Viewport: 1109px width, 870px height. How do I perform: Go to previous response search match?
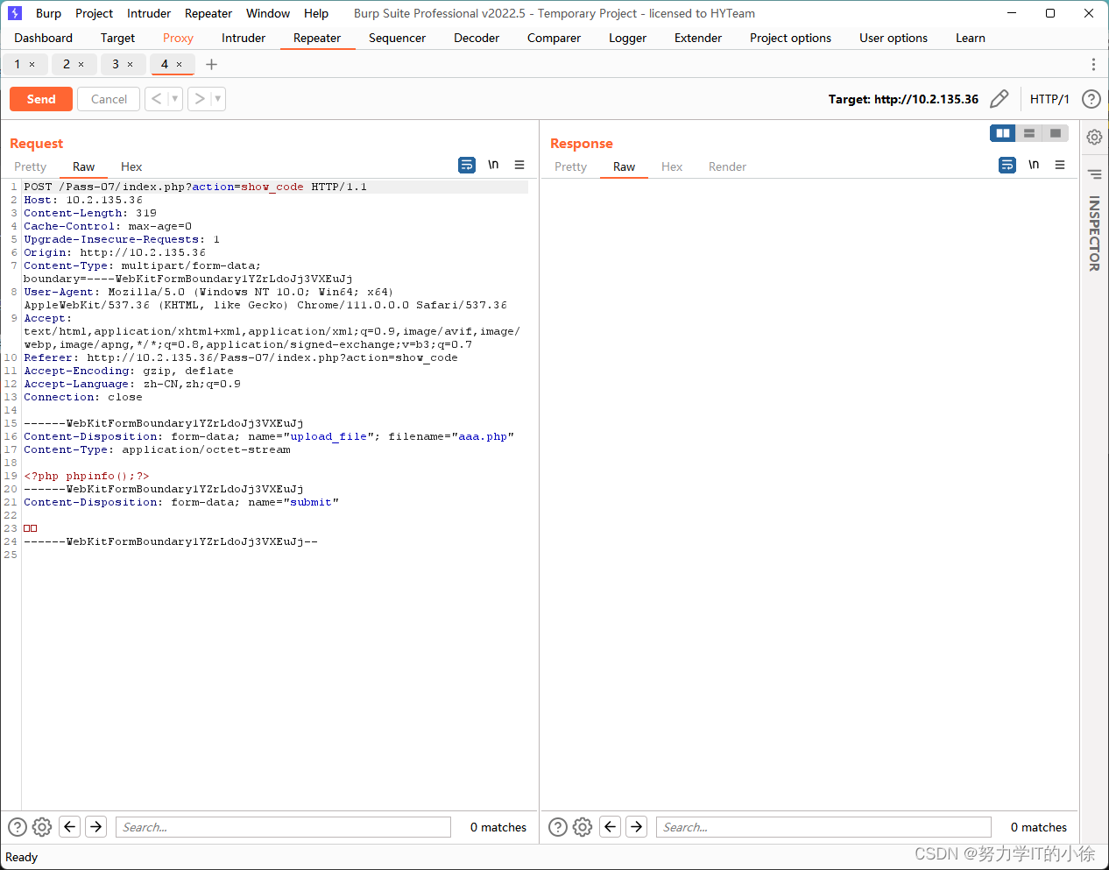[x=611, y=826]
